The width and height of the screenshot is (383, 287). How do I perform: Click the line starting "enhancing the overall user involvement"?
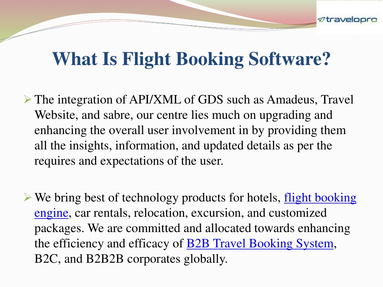point(190,130)
